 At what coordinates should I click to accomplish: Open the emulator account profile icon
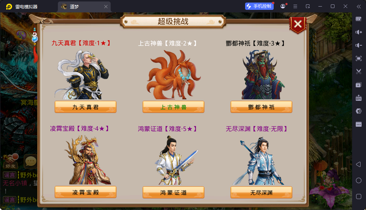[x=283, y=6]
